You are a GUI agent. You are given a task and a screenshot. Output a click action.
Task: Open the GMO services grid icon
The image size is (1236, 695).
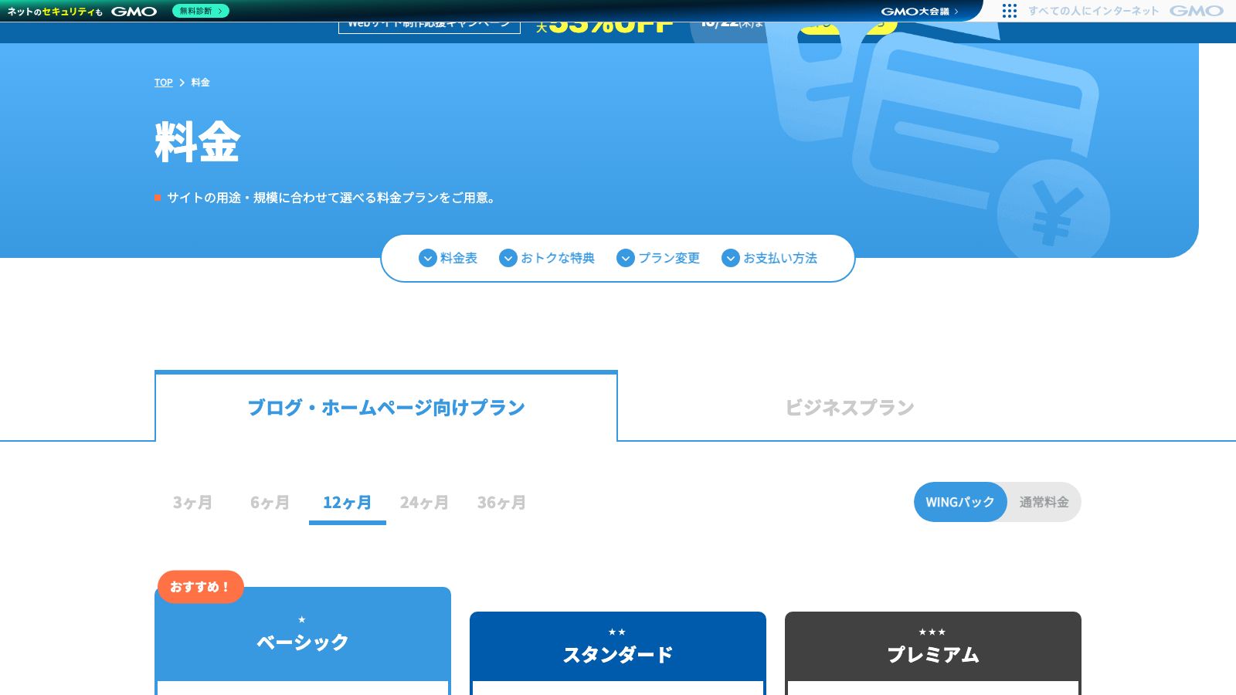tap(1009, 11)
